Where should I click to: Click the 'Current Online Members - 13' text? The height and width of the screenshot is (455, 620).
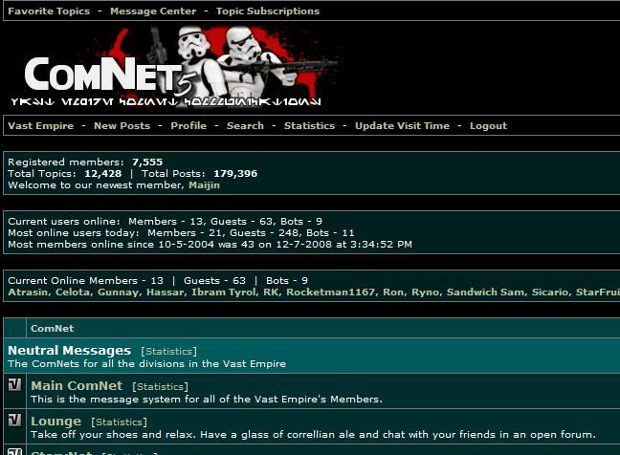[85, 280]
